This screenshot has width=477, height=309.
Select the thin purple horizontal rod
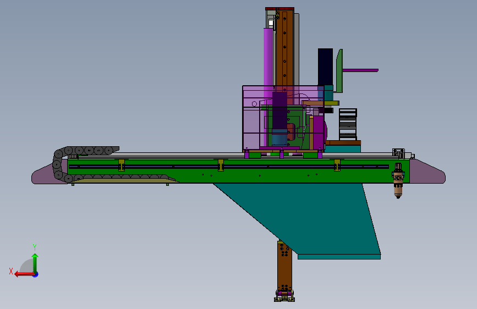coord(360,70)
